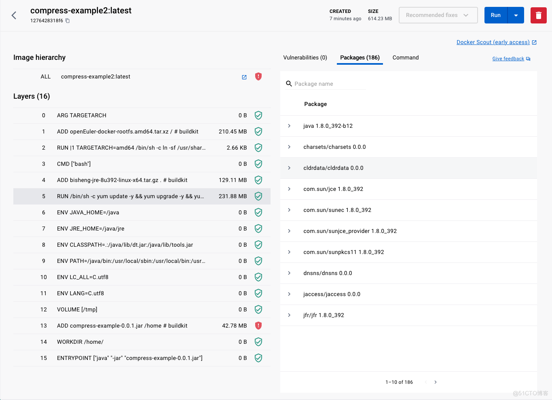Click the red alert shield on the ALL row
The image size is (552, 400).
click(x=258, y=76)
